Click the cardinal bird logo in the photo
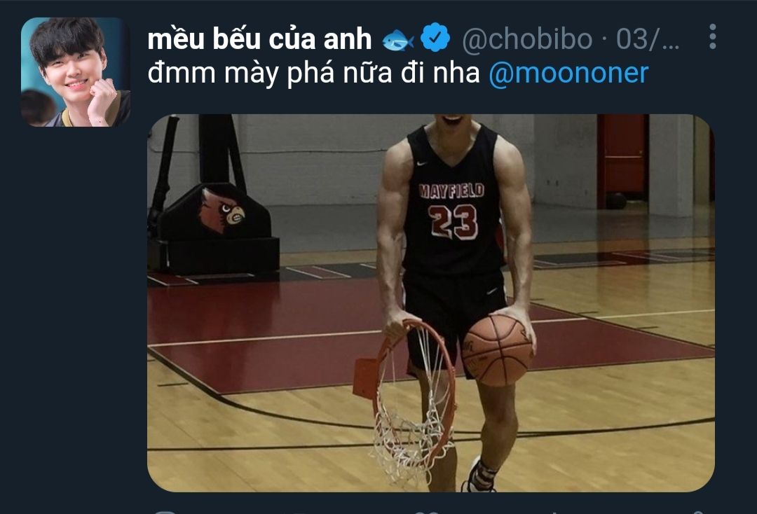This screenshot has width=757, height=514. pyautogui.click(x=223, y=210)
